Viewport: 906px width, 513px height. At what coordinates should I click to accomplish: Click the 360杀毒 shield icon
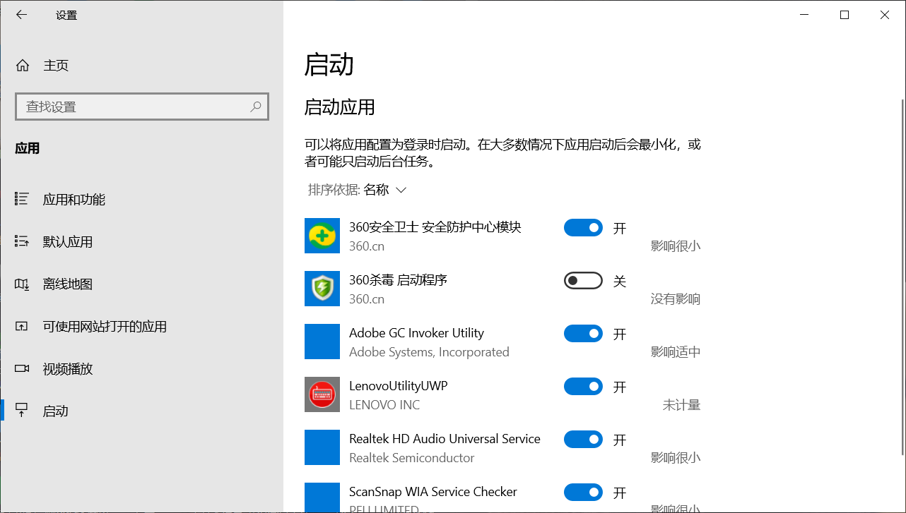click(322, 289)
